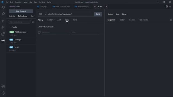This screenshot has height=97, width=173.
Task: Switch to the Env tab
Action: pyautogui.click(x=32, y=16)
